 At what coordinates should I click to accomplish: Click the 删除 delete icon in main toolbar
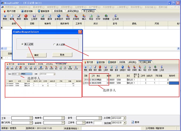(26, 17)
